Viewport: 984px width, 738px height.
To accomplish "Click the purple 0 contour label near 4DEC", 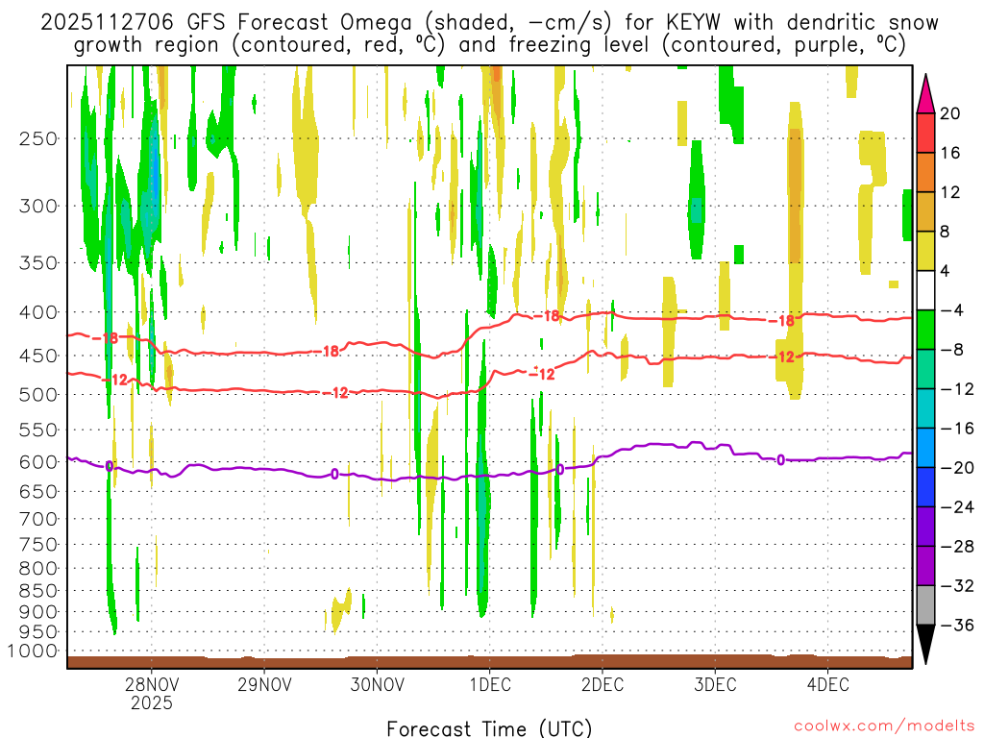I will [x=780, y=460].
